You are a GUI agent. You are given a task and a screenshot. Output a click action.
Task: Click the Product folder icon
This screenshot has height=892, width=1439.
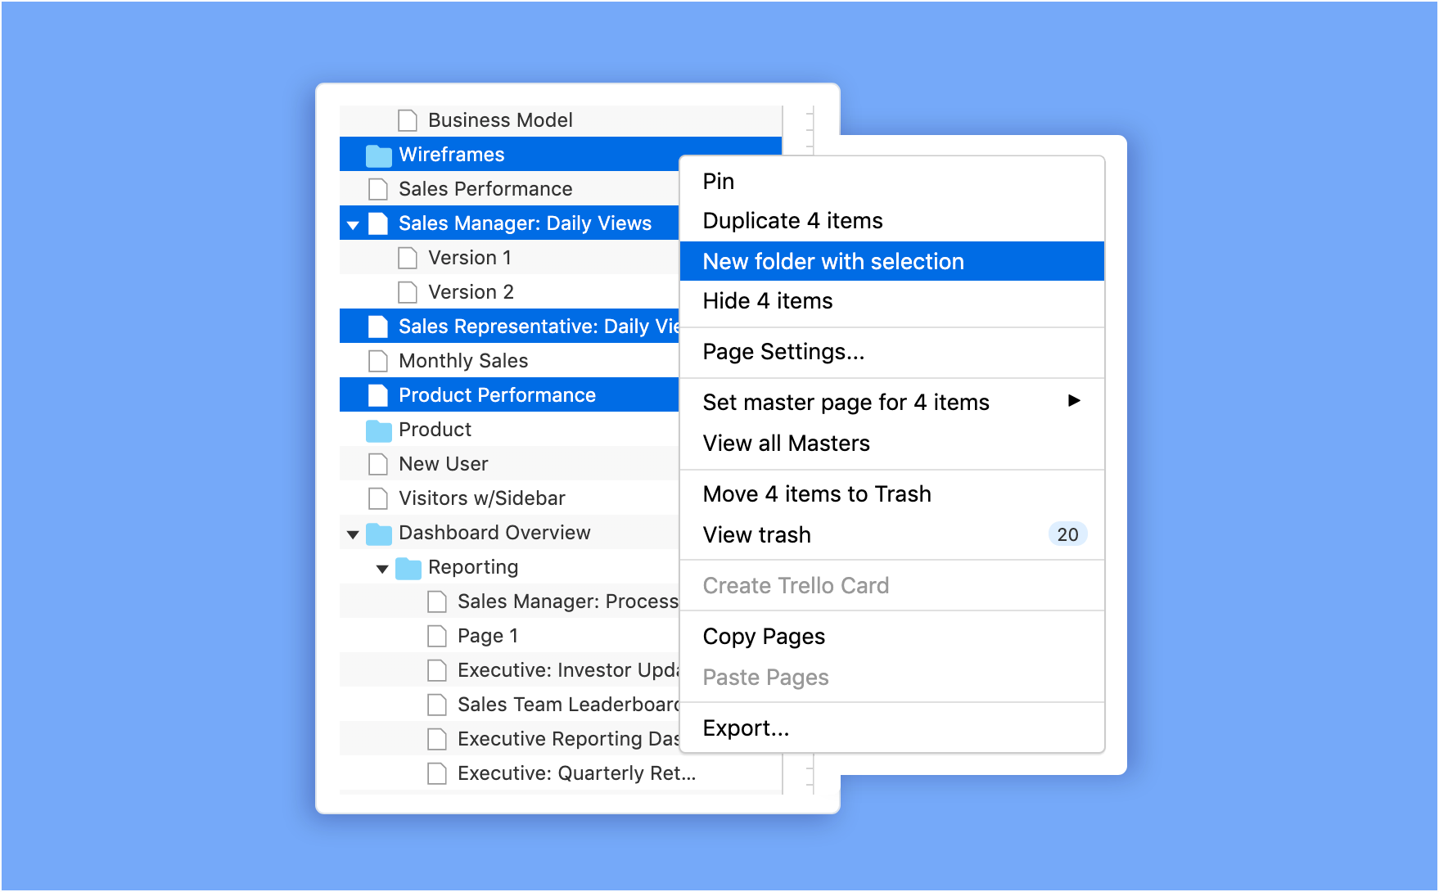tap(378, 430)
